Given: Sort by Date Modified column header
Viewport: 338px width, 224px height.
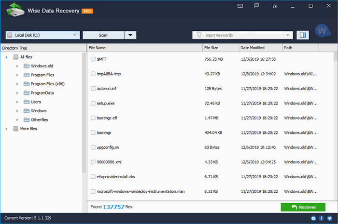Looking at the screenshot, I should pyautogui.click(x=260, y=48).
